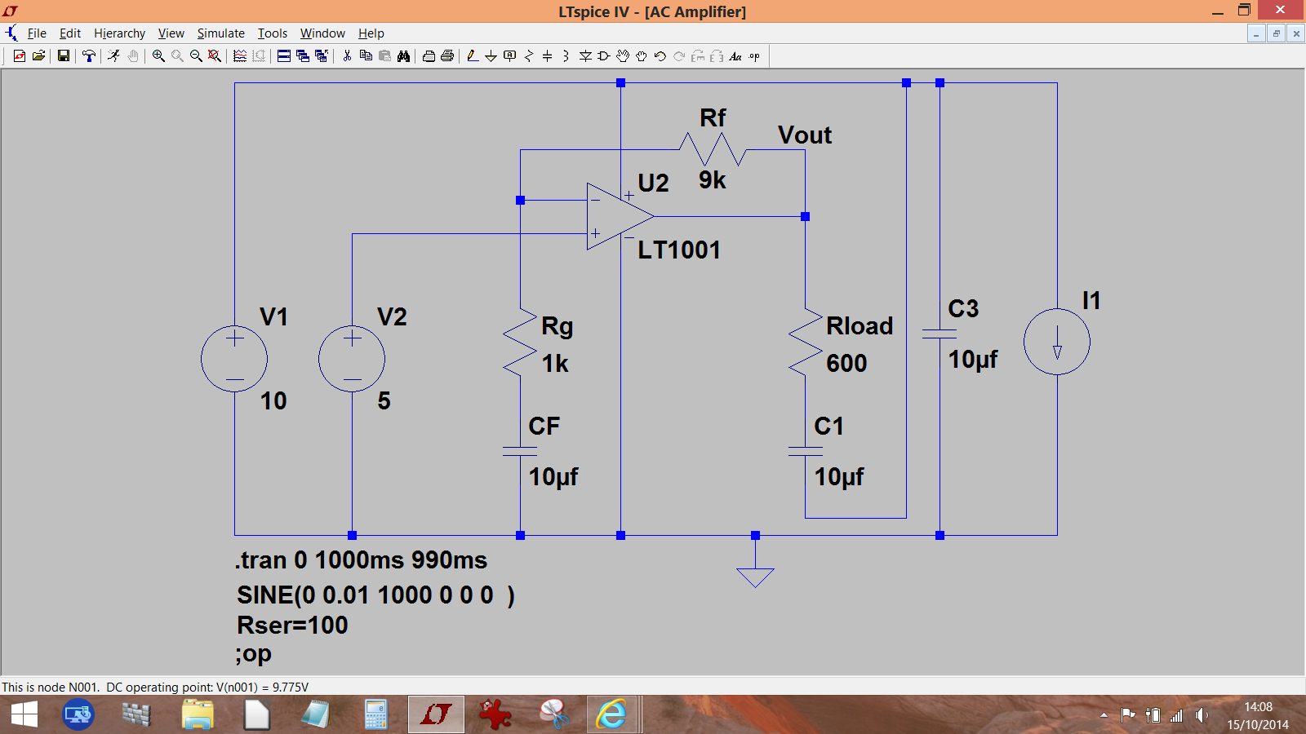The image size is (1306, 734).
Task: Save the schematic with the floppy icon
Action: click(x=63, y=56)
